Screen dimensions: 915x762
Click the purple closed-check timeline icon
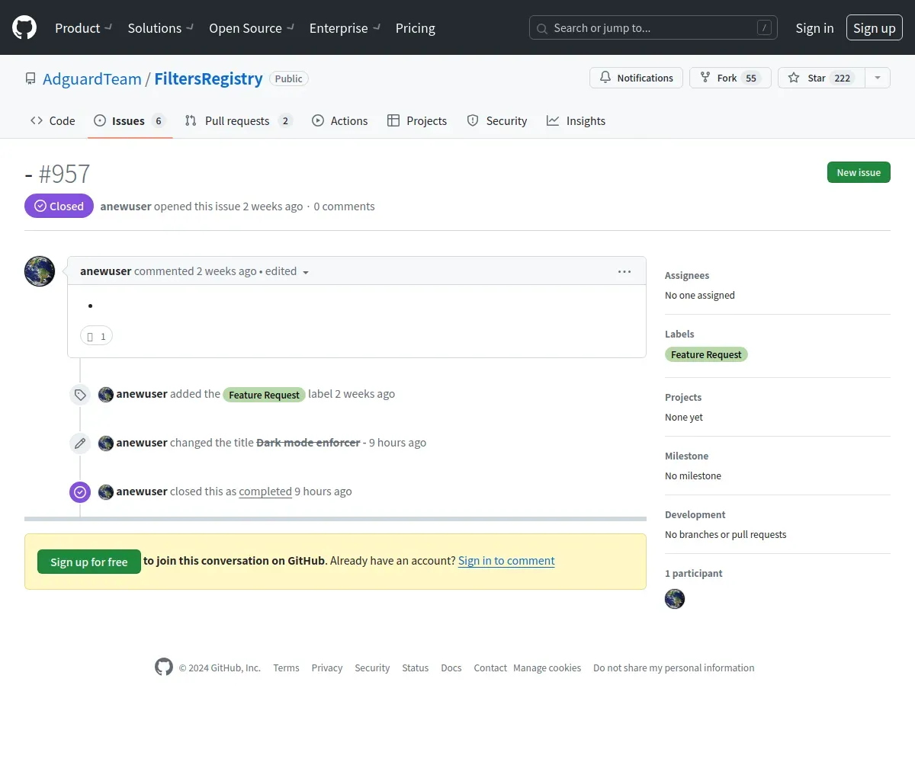click(80, 492)
